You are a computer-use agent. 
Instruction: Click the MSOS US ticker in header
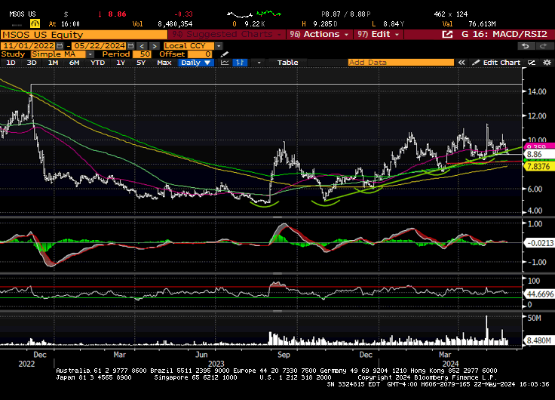[23, 14]
